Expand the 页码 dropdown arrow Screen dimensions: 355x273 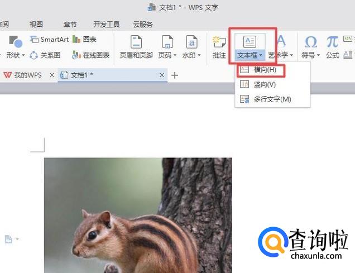(175, 55)
